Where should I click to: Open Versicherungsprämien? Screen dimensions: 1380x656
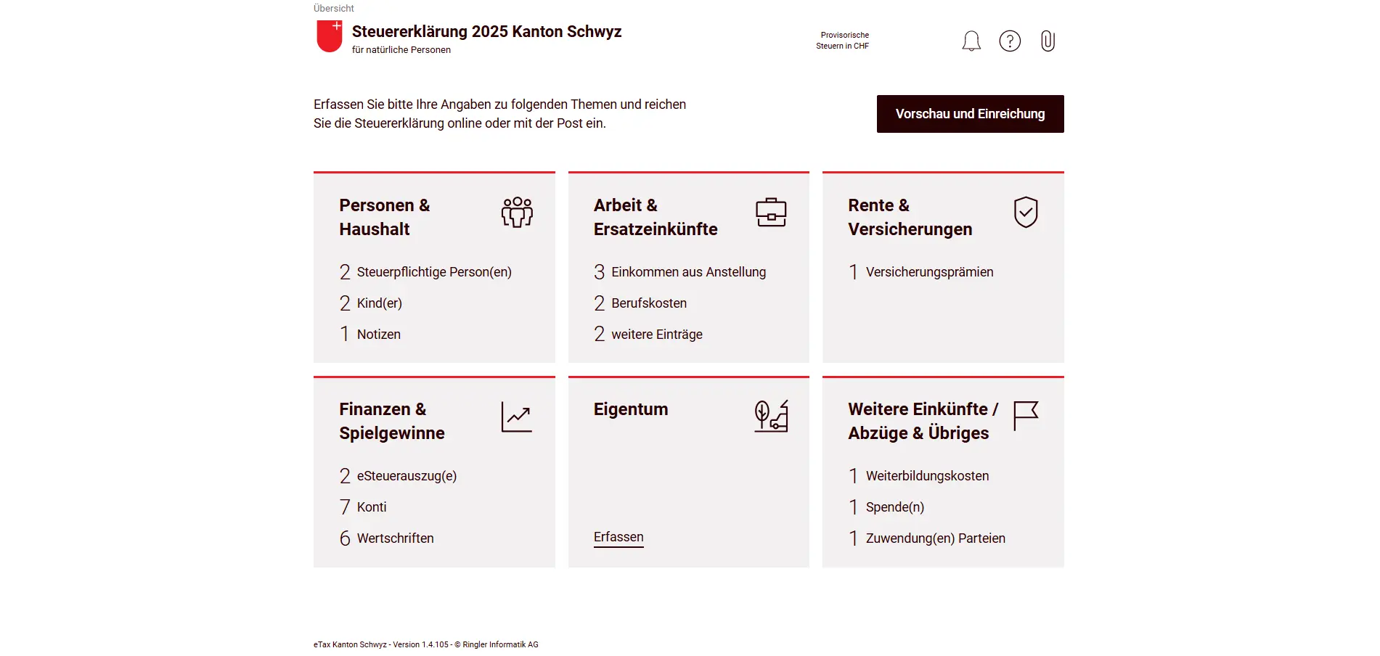[x=930, y=271]
